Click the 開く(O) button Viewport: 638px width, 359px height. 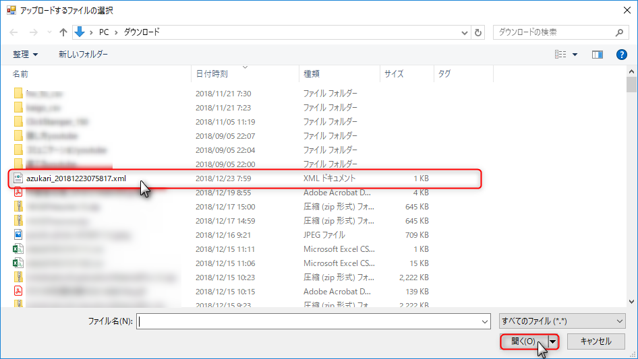click(x=523, y=341)
